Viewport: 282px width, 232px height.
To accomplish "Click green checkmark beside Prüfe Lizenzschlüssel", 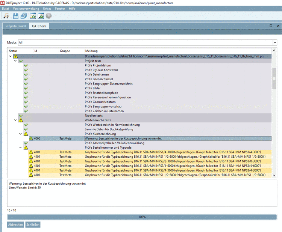I will pos(26,79).
